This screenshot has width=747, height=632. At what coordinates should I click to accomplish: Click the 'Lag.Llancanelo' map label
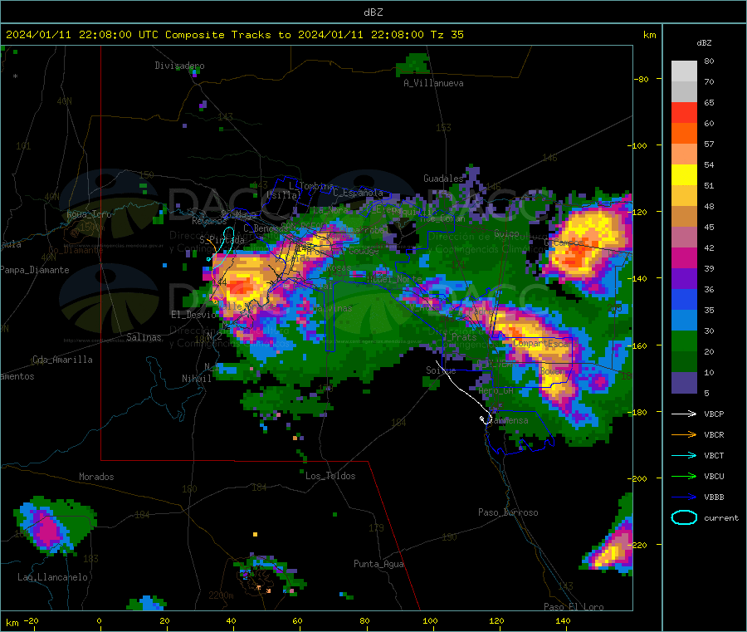tap(52, 577)
